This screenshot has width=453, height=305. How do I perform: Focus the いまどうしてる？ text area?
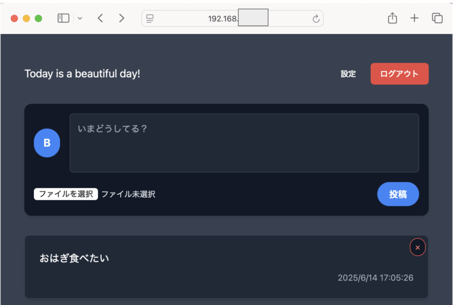coord(244,143)
